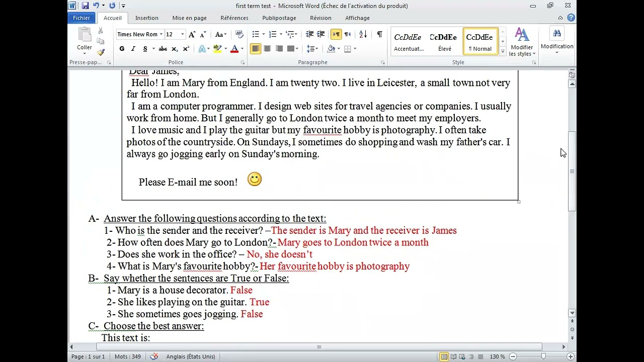
Task: Open the Change Case (Aa) dropdown
Action: [220, 34]
